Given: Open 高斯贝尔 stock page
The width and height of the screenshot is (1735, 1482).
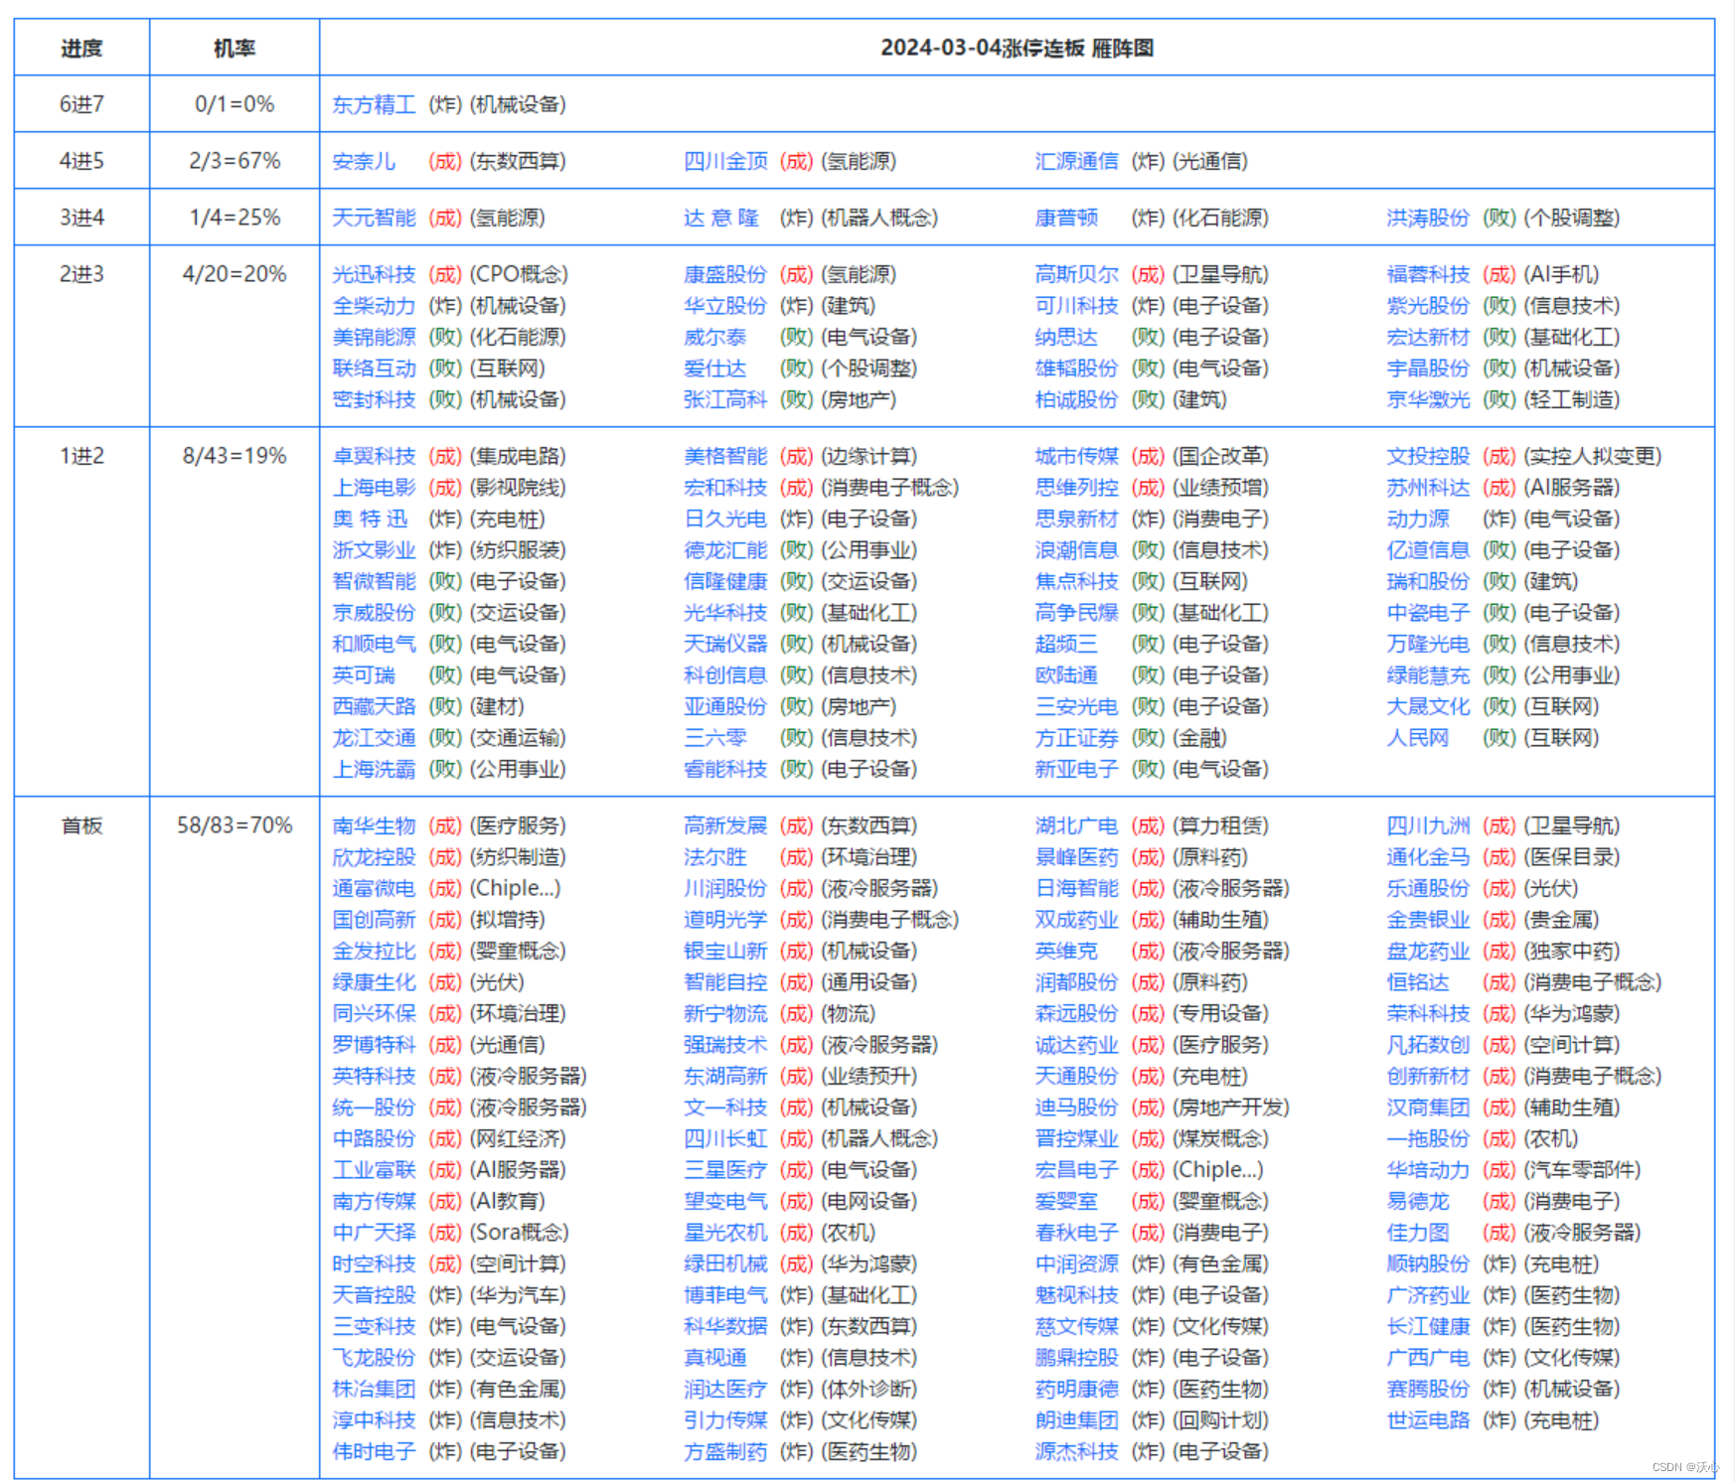Looking at the screenshot, I should coord(1077,274).
